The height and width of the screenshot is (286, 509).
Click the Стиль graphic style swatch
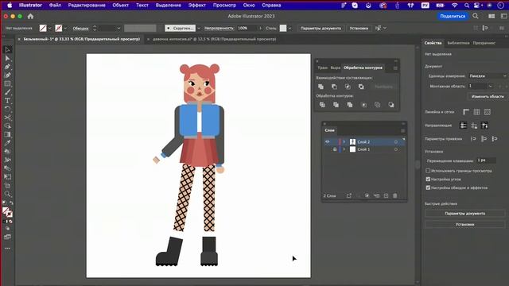(x=283, y=29)
